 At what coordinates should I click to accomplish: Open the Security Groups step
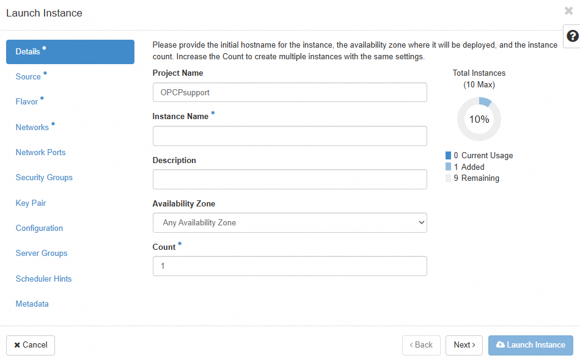[44, 177]
